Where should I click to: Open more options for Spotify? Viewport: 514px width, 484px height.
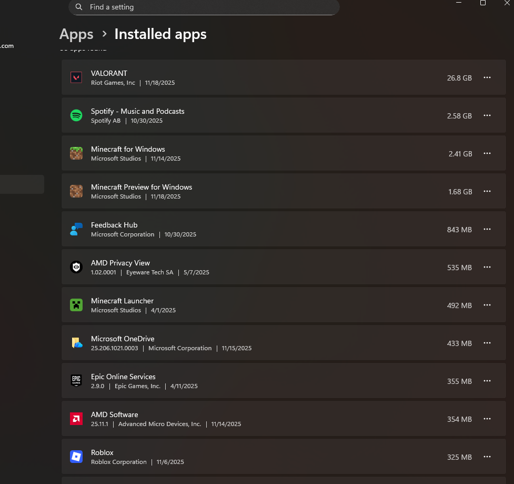click(x=487, y=115)
